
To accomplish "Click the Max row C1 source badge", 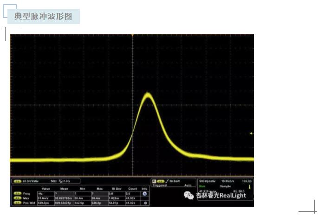I will (x=17, y=198).
